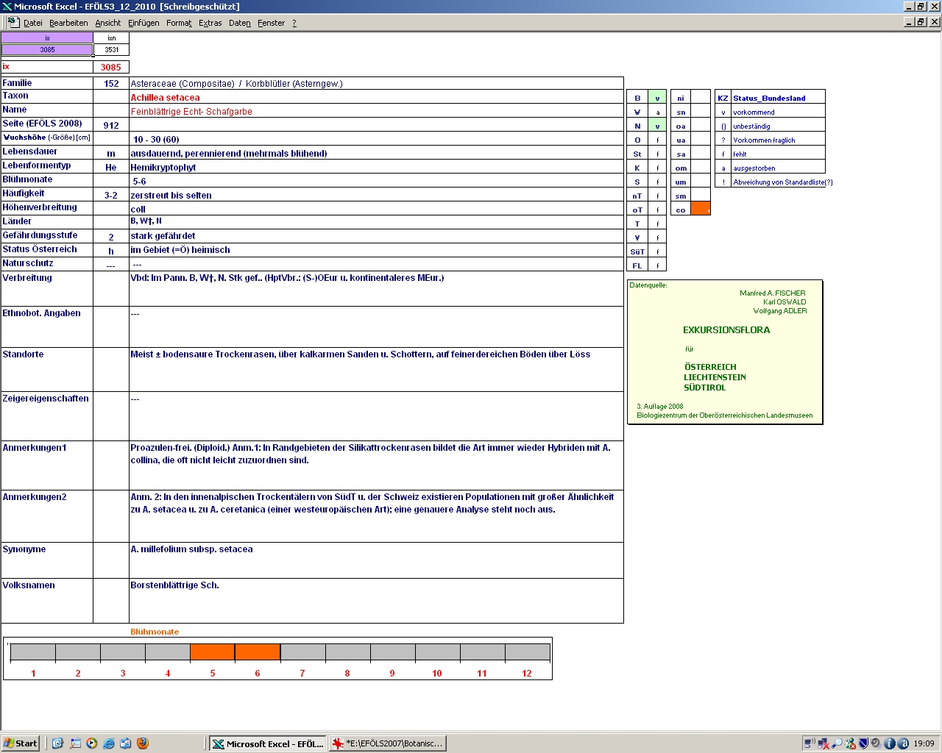Viewport: 942px width, 753px height.
Task: Click the 'EXKURSIONSFLORA' title in source box
Action: pos(726,330)
